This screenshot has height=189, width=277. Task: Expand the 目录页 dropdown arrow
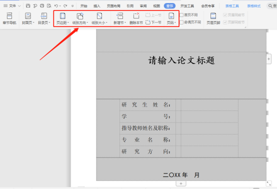click(49, 22)
